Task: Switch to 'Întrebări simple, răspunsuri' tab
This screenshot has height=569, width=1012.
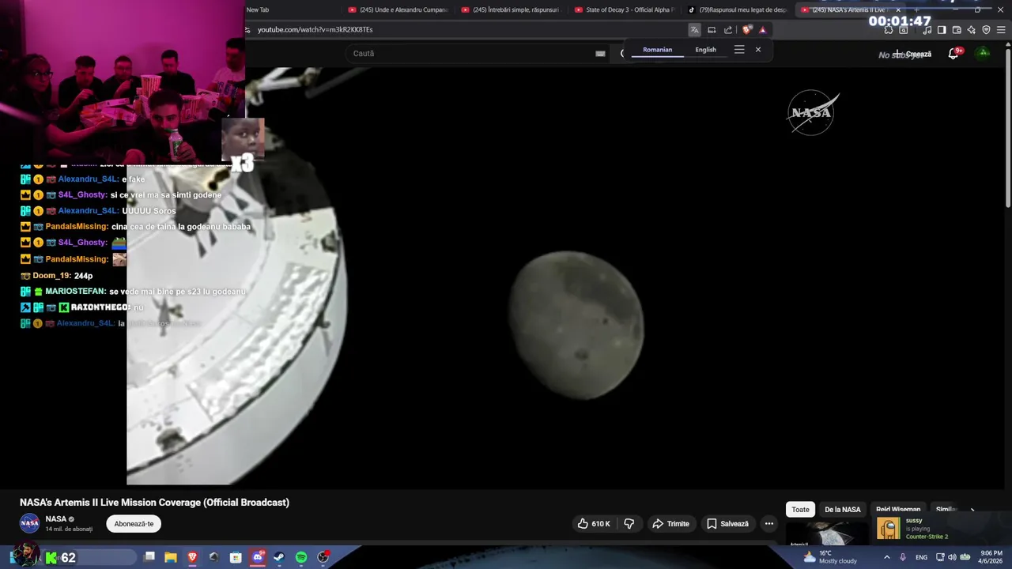Action: 511,9
